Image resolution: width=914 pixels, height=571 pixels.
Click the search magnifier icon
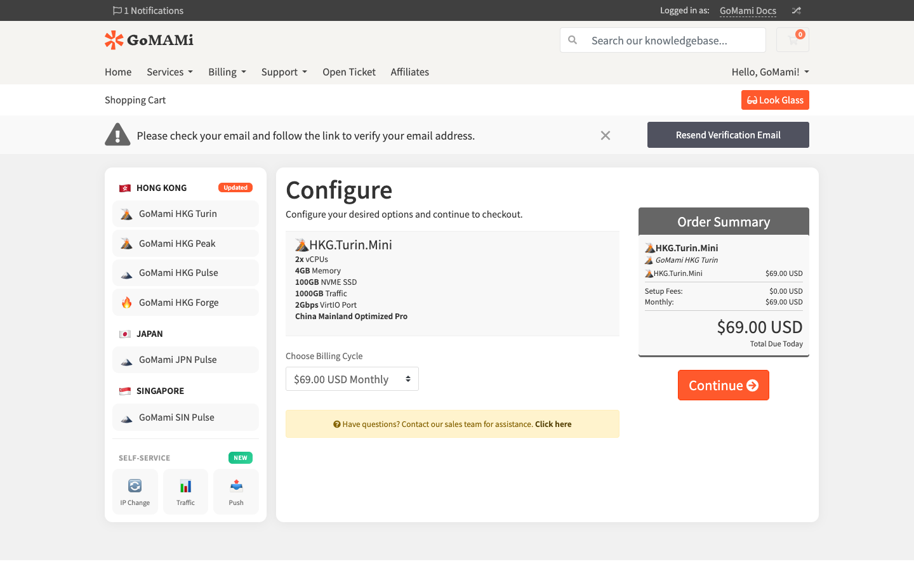[x=573, y=40]
